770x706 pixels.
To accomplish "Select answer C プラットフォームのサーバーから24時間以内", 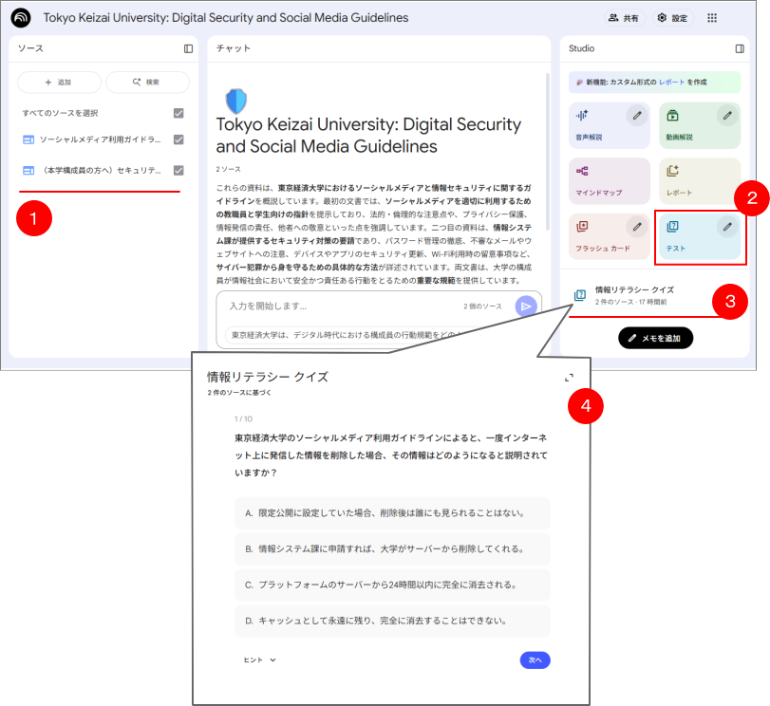I will pyautogui.click(x=392, y=585).
